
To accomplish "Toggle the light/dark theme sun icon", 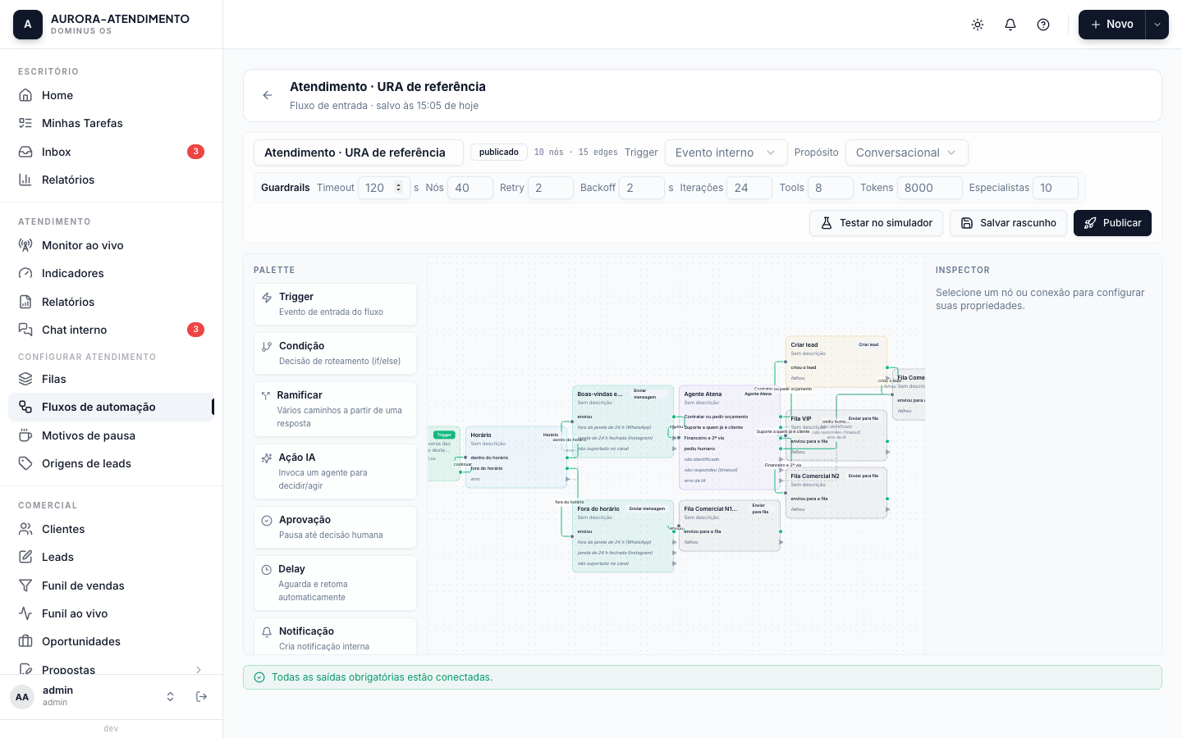I will coord(978,25).
